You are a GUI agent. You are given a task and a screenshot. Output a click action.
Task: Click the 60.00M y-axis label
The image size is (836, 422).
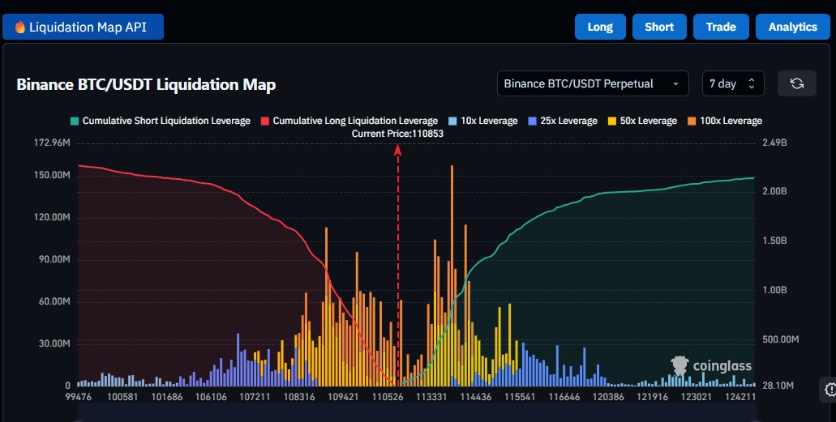[x=54, y=301]
